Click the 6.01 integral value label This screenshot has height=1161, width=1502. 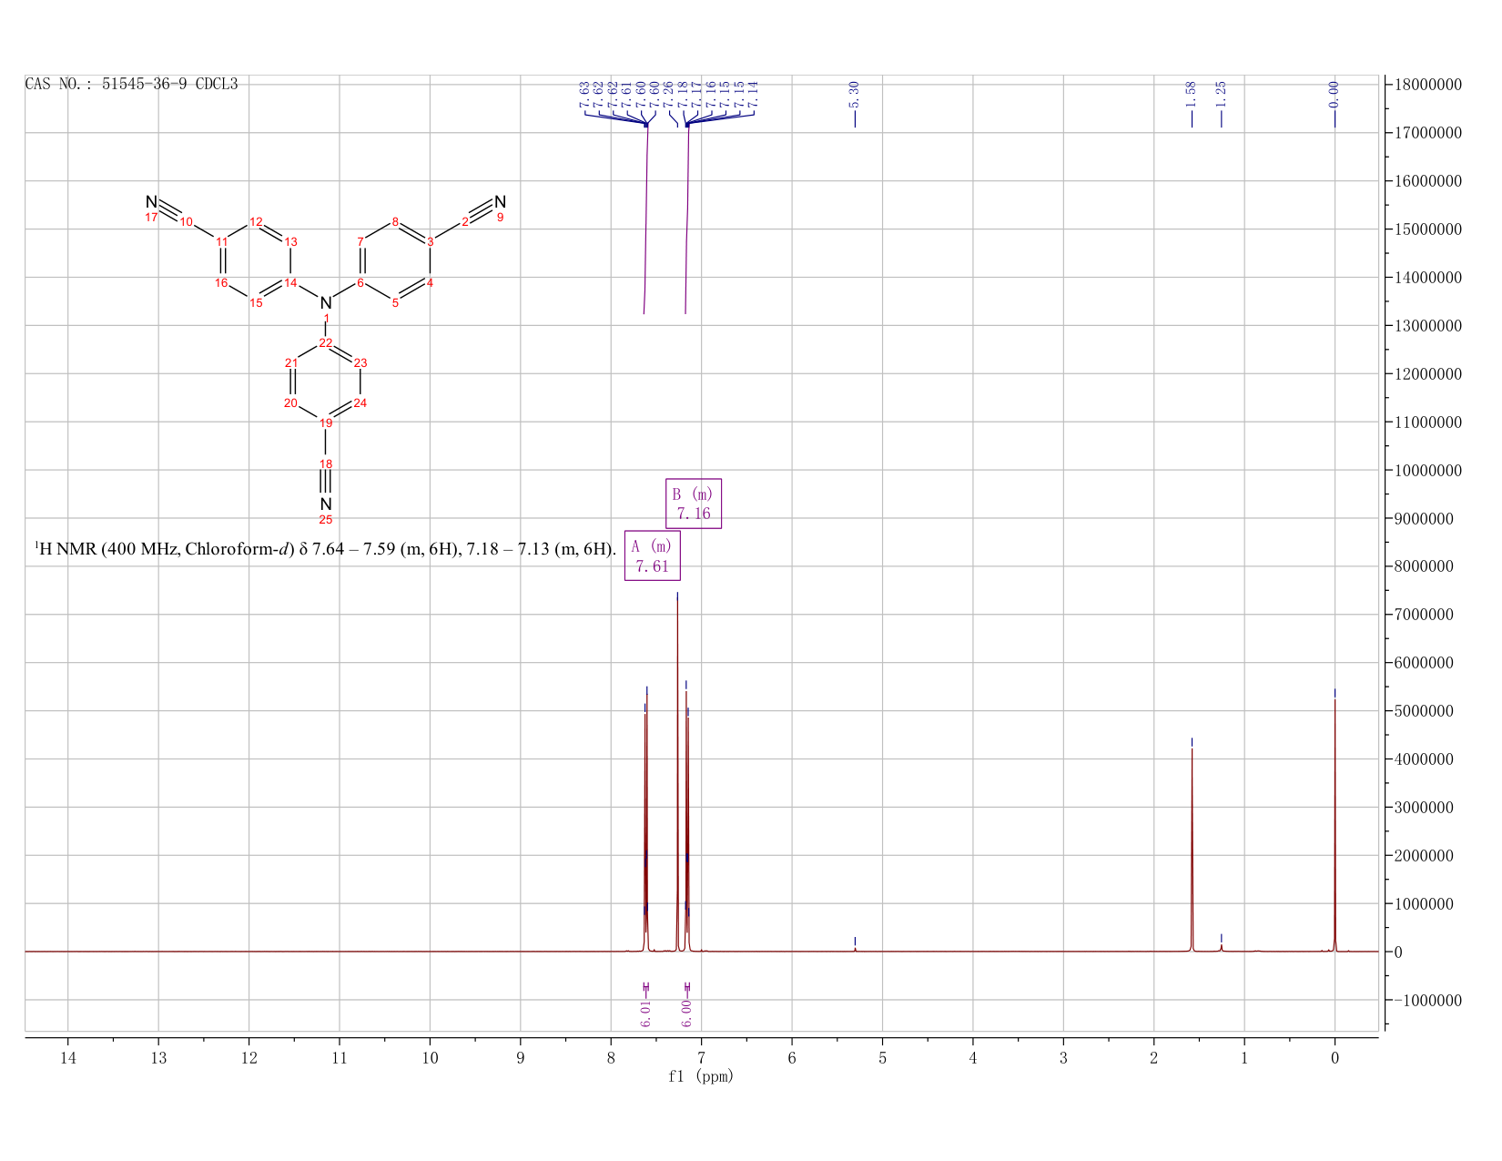click(x=645, y=1013)
